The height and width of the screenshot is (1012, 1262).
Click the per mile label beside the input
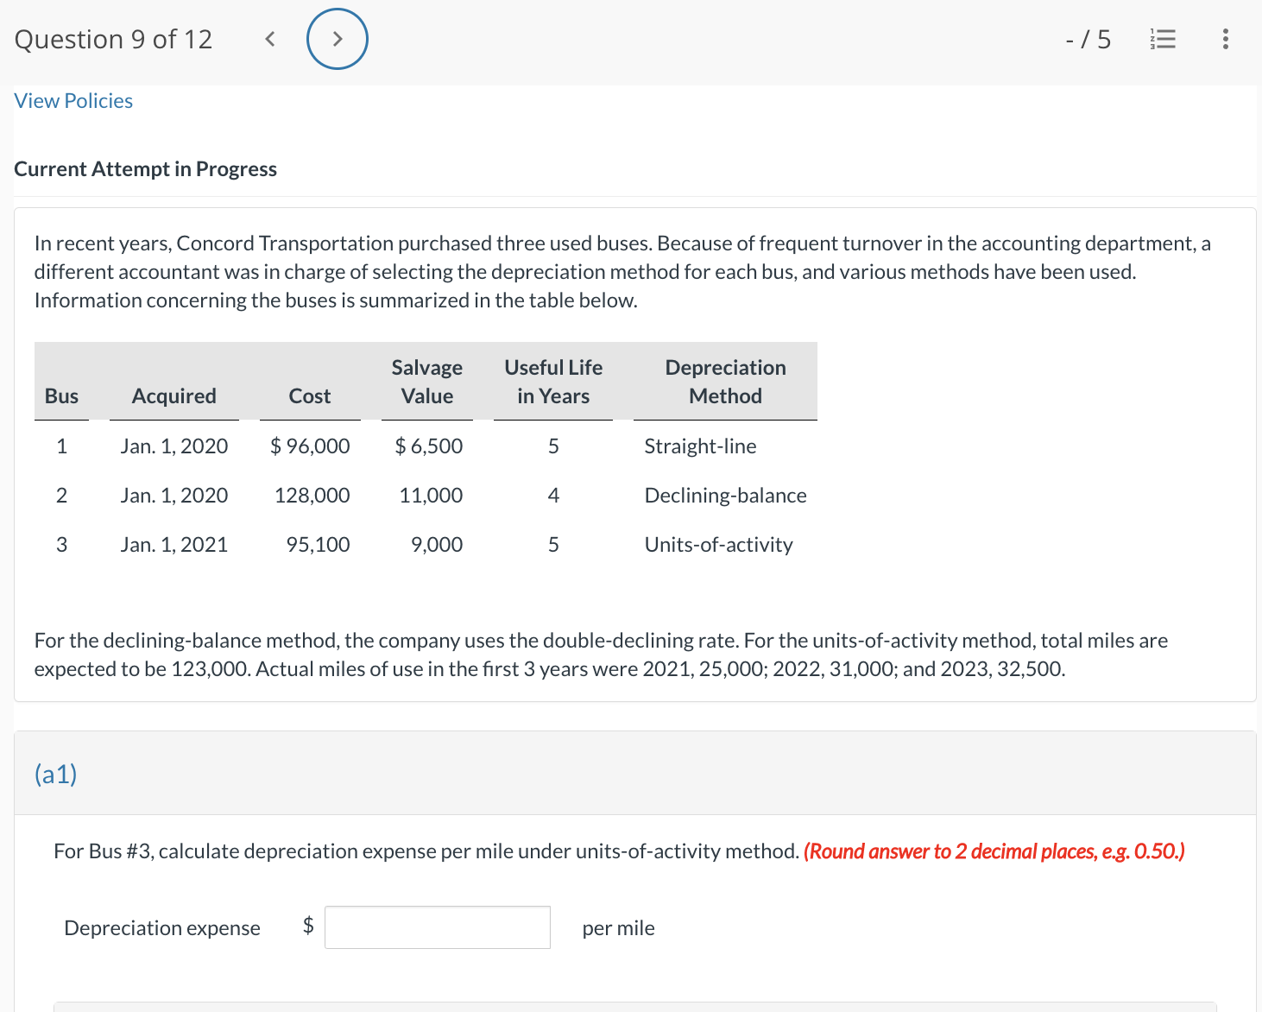click(x=618, y=927)
